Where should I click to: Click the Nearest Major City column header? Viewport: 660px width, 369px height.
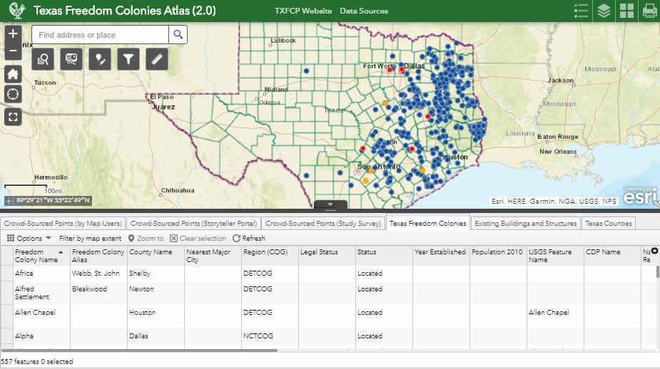(213, 256)
